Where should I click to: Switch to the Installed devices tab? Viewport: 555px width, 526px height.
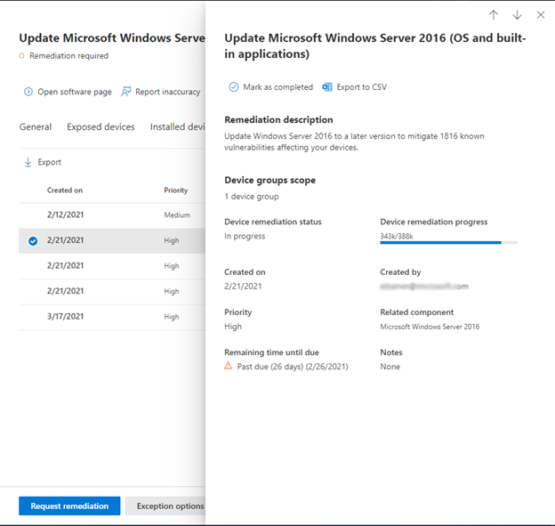[x=177, y=126]
